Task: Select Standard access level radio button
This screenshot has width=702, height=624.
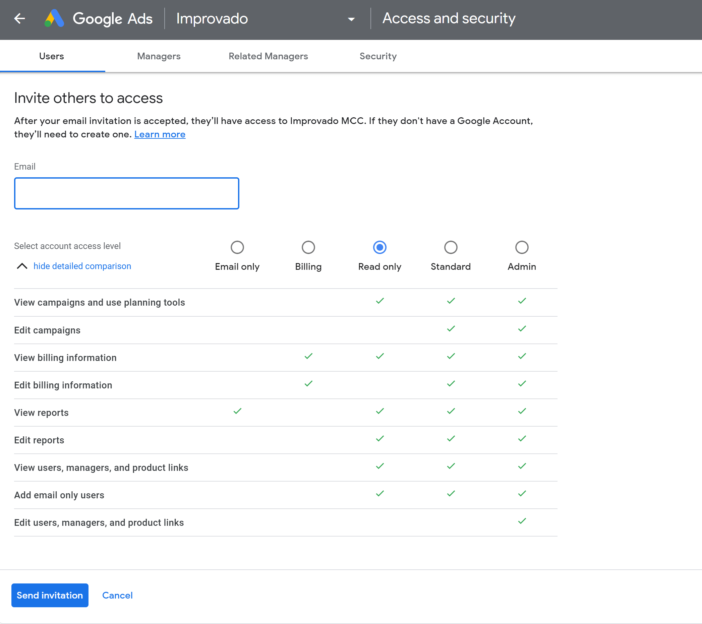Action: coord(450,247)
